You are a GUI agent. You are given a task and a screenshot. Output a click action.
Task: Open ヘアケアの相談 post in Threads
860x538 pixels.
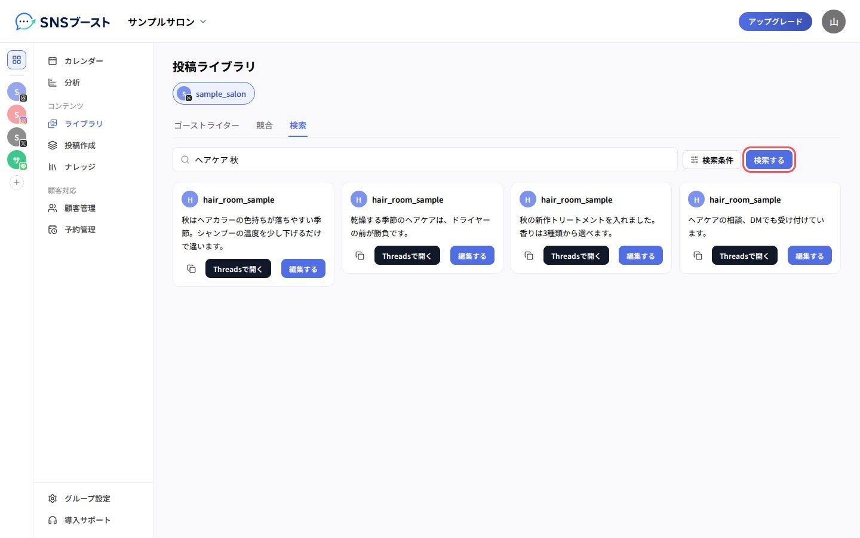(745, 256)
